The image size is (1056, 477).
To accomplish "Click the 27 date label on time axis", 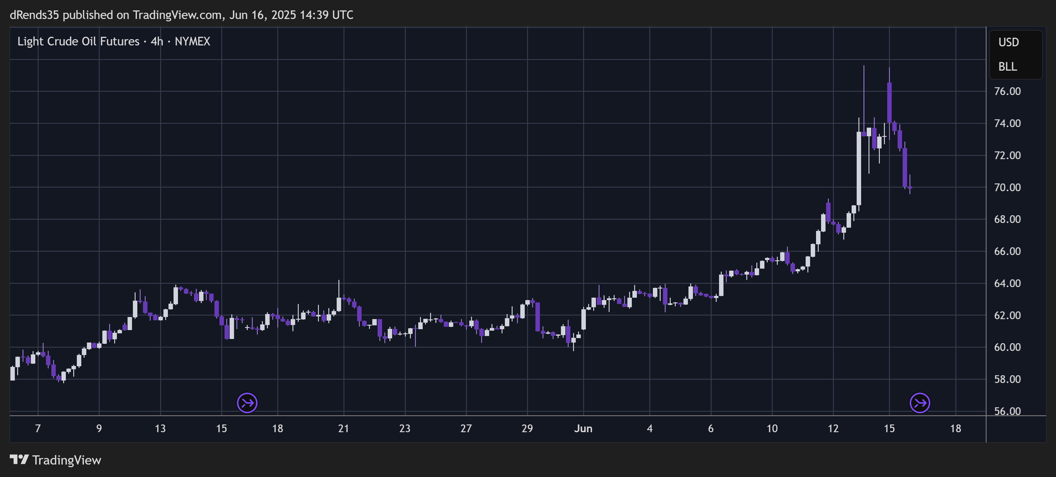I will click(x=466, y=429).
